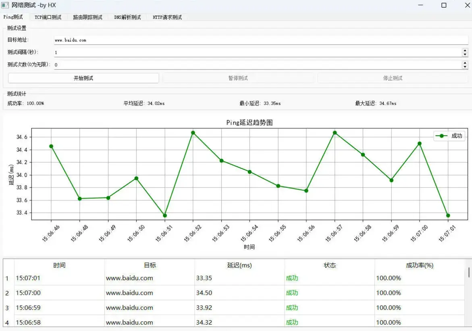Increase the 测试间隔 spinner value
The width and height of the screenshot is (472, 331).
pos(465,50)
